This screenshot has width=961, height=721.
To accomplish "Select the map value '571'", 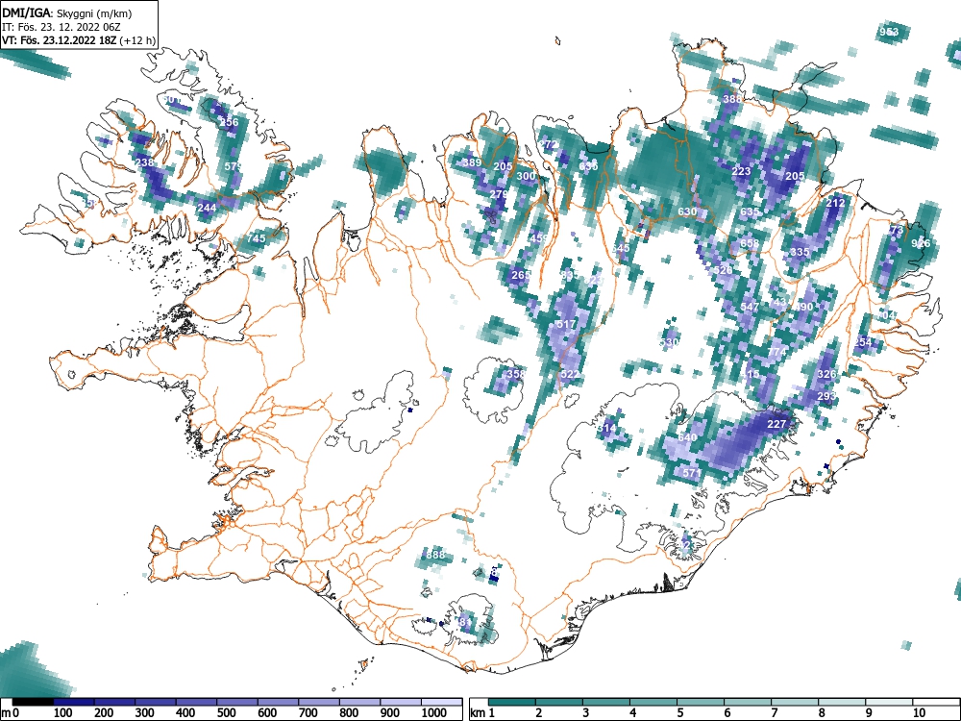I will [691, 473].
